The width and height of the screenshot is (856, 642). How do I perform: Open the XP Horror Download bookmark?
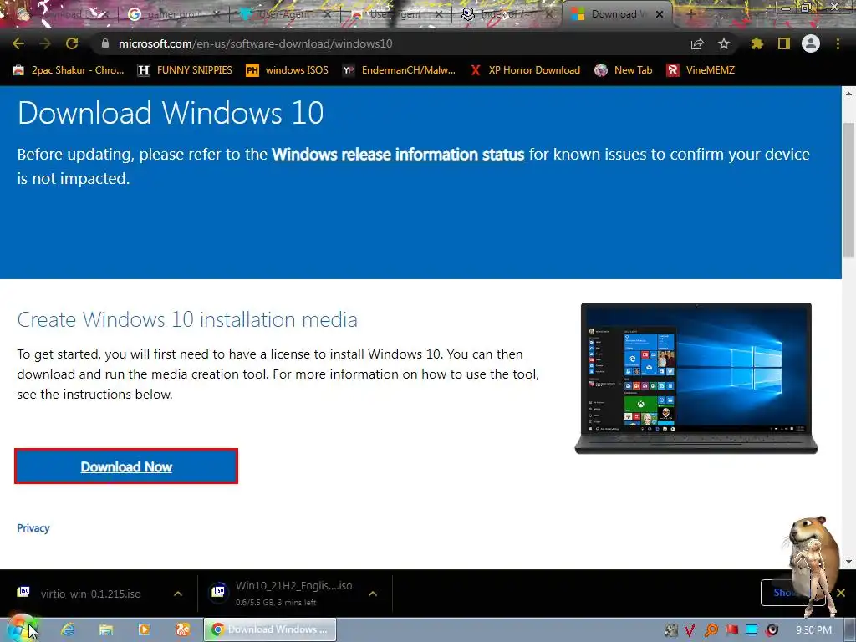click(x=525, y=70)
